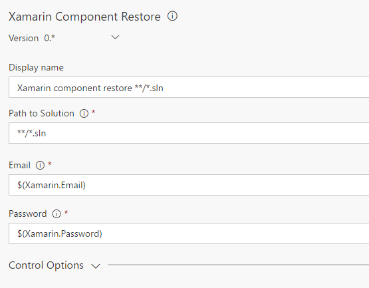Click the Email field label

tap(19, 165)
